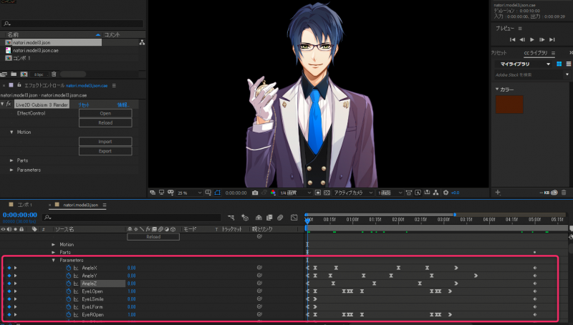Click the new composition icon in project panel
Image resolution: width=573 pixels, height=325 pixels.
pyautogui.click(x=24, y=74)
